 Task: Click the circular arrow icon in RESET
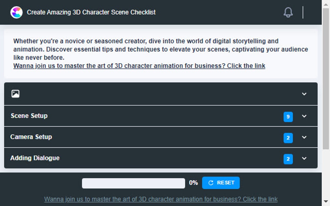(x=211, y=183)
